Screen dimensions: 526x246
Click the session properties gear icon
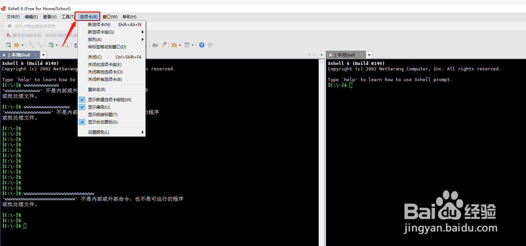51,45
